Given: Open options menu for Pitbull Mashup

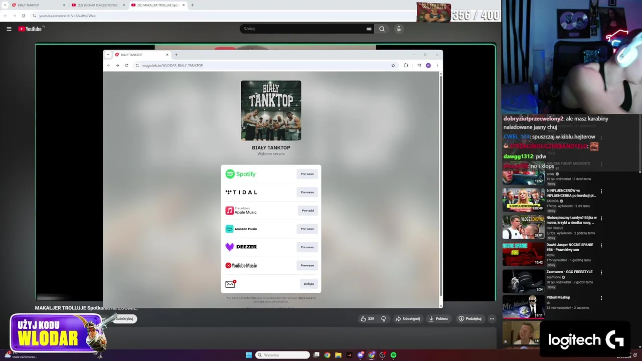Looking at the screenshot, I should [601, 298].
